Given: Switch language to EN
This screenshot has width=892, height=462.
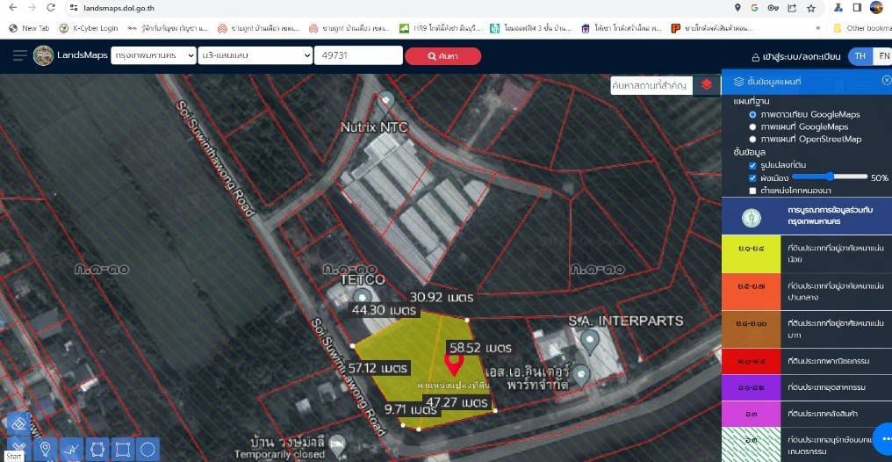Looking at the screenshot, I should click(x=883, y=56).
